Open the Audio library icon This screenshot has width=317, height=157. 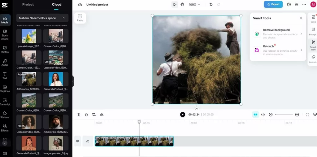[x=5, y=63]
